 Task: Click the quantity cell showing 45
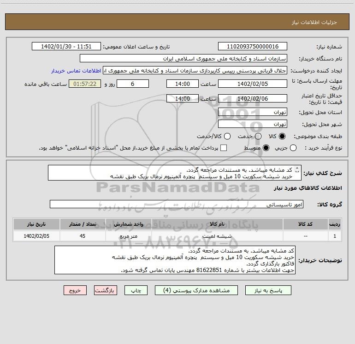[x=83, y=236]
